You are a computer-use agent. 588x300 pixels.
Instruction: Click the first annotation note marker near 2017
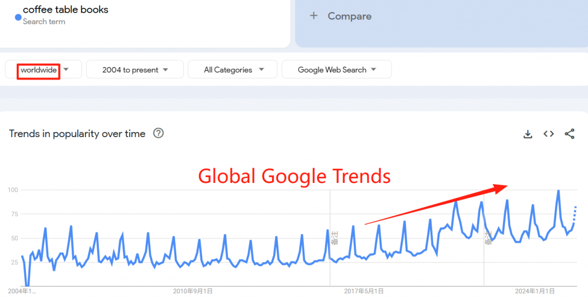click(335, 238)
